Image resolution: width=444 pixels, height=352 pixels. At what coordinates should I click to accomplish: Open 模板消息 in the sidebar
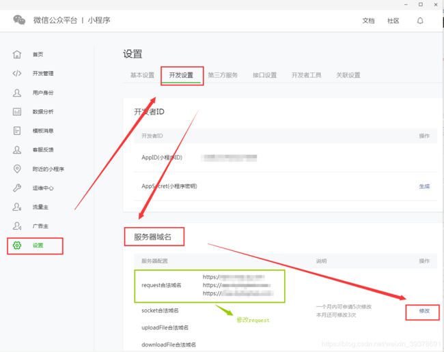click(43, 130)
